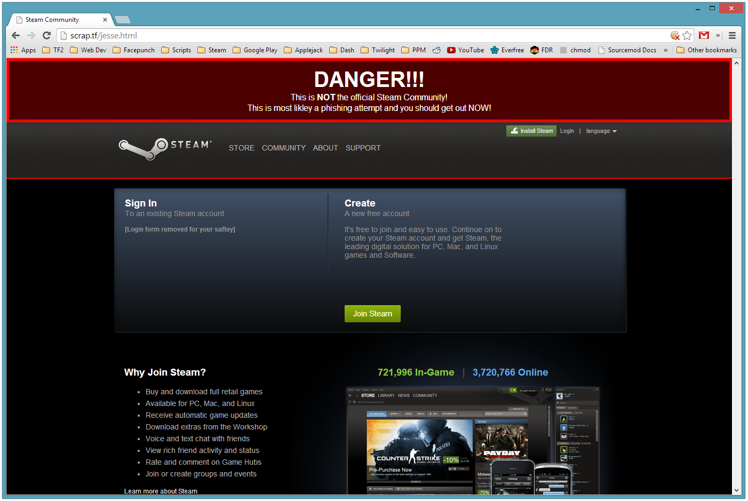Show more bookmarks with the overflow chevron
Image resolution: width=748 pixels, height=501 pixels.
[x=665, y=50]
